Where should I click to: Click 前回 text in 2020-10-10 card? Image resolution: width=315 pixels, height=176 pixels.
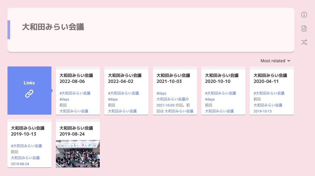point(209,105)
